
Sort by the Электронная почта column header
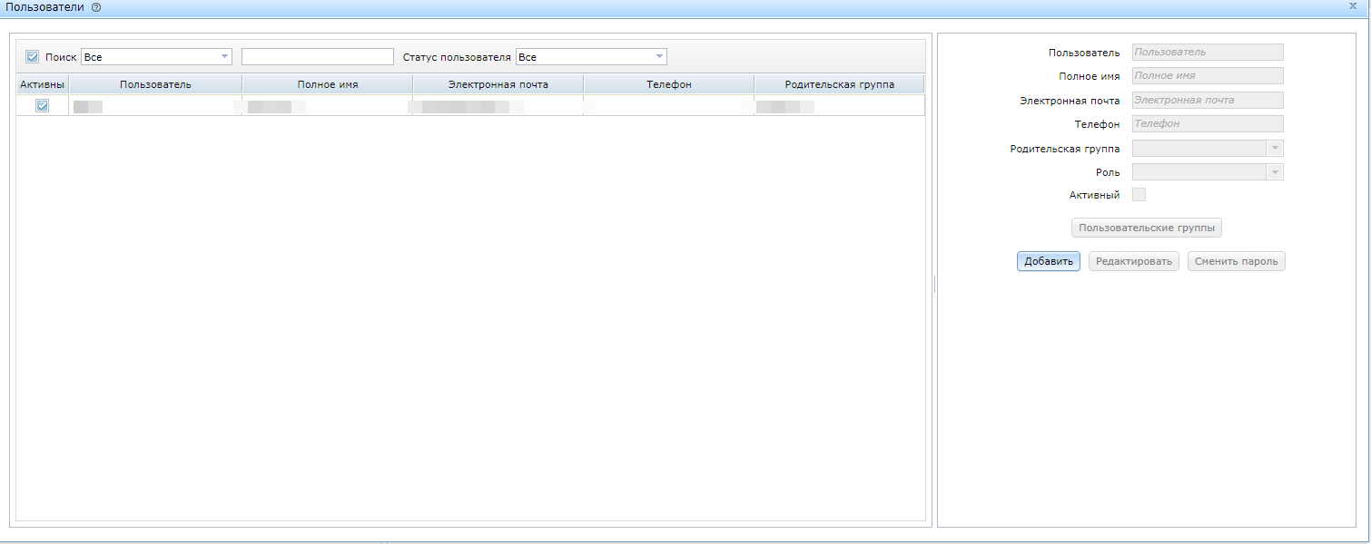(497, 83)
